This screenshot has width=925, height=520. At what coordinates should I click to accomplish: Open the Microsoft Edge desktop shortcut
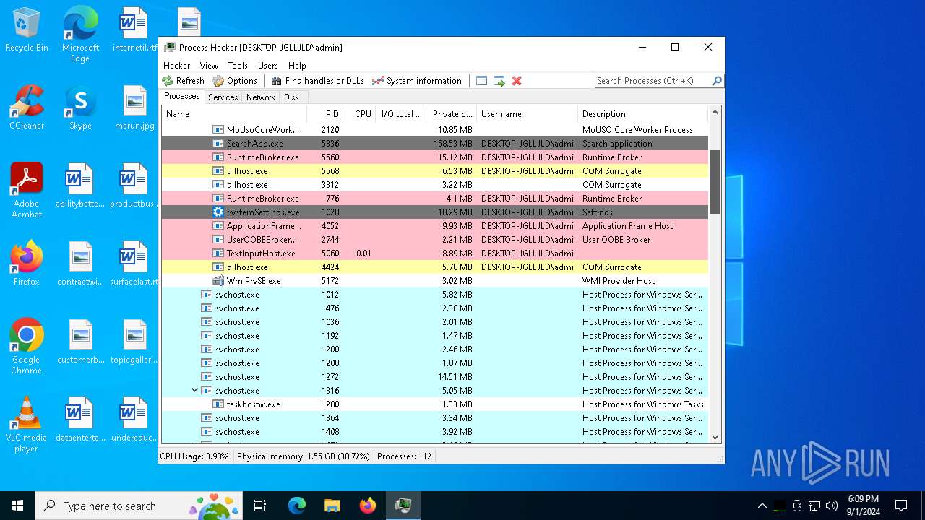click(x=80, y=35)
